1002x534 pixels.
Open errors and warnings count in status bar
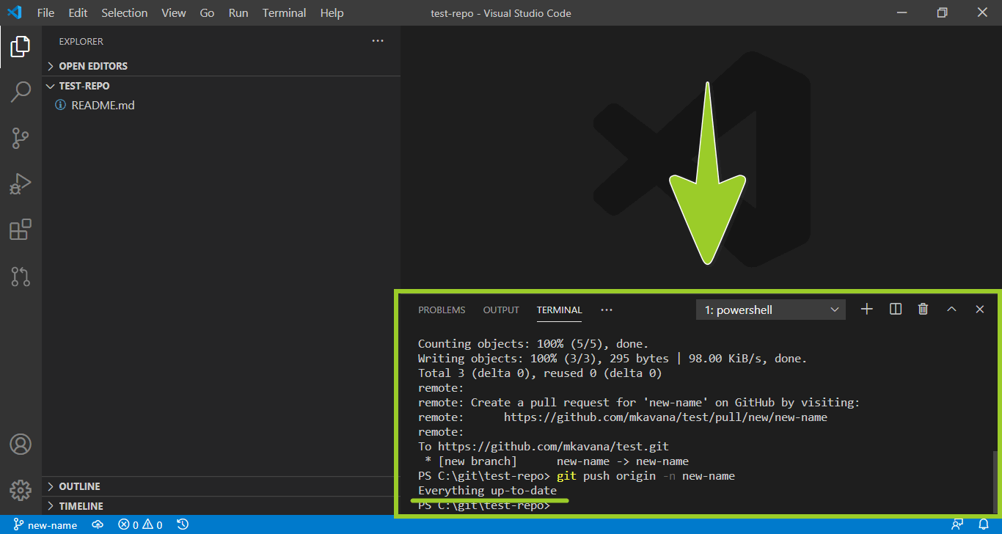(141, 525)
